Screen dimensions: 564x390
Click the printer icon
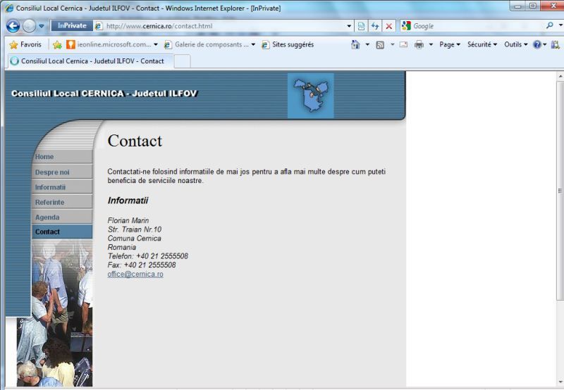coord(419,44)
